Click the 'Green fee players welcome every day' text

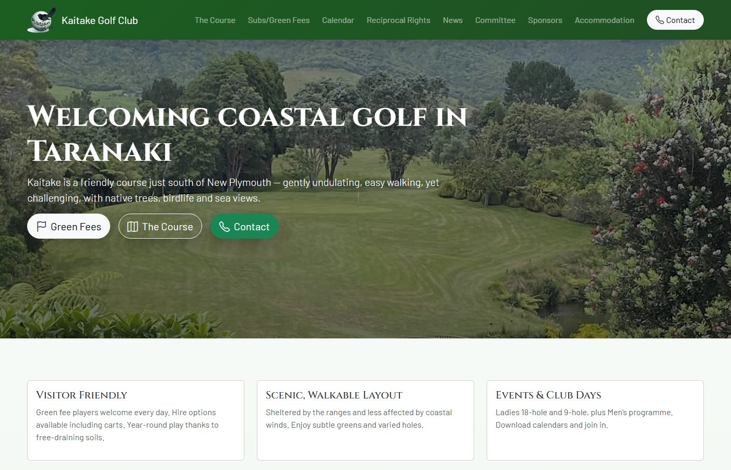point(127,425)
